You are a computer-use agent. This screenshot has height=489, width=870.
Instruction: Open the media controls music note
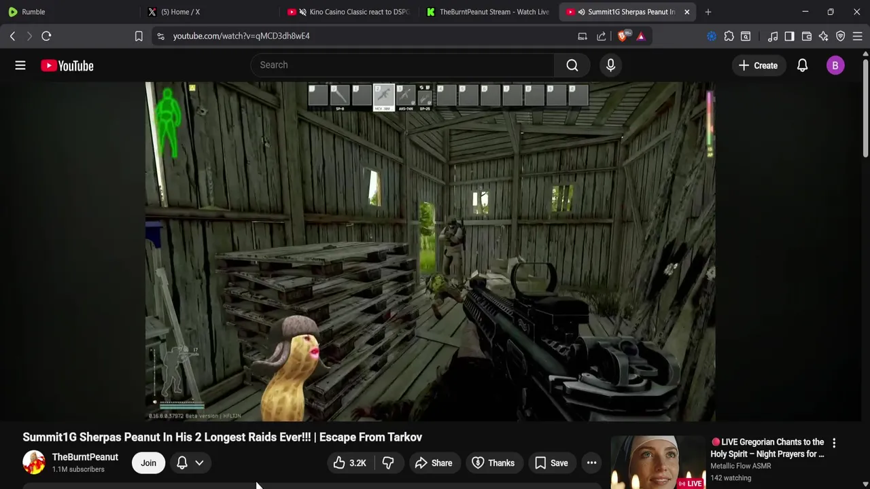[x=773, y=36]
